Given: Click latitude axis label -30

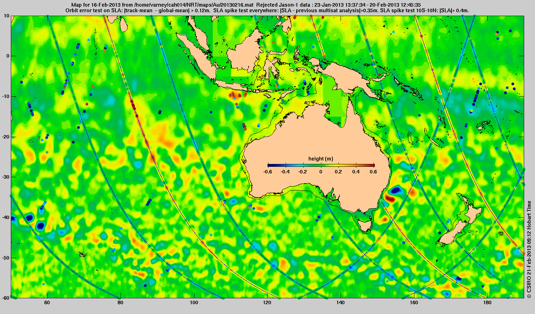Looking at the screenshot, I should 6,177.
